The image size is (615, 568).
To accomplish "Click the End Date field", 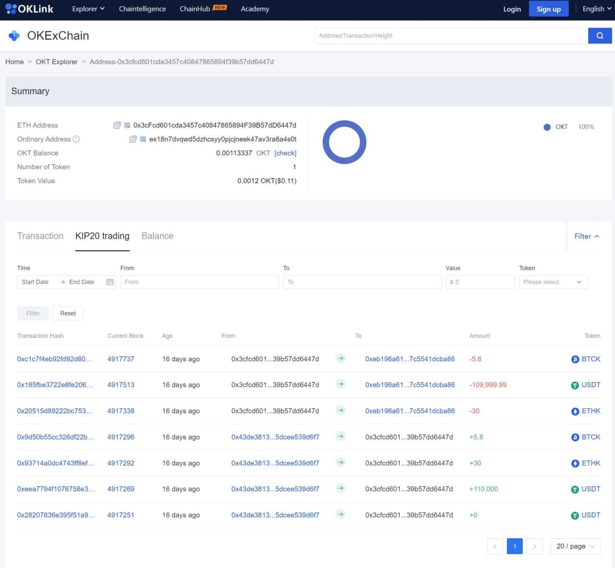I will pyautogui.click(x=82, y=282).
